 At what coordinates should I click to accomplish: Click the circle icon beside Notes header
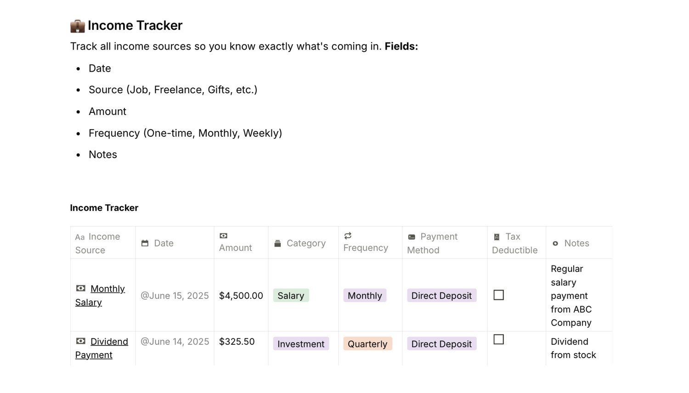(555, 243)
